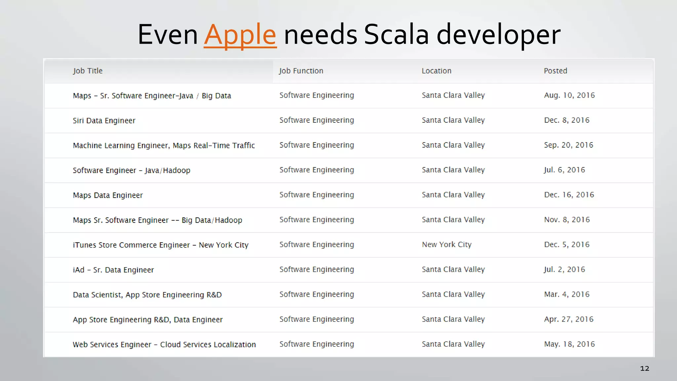
Task: Click the Dec. 5, 2016 posted date
Action: coord(567,244)
